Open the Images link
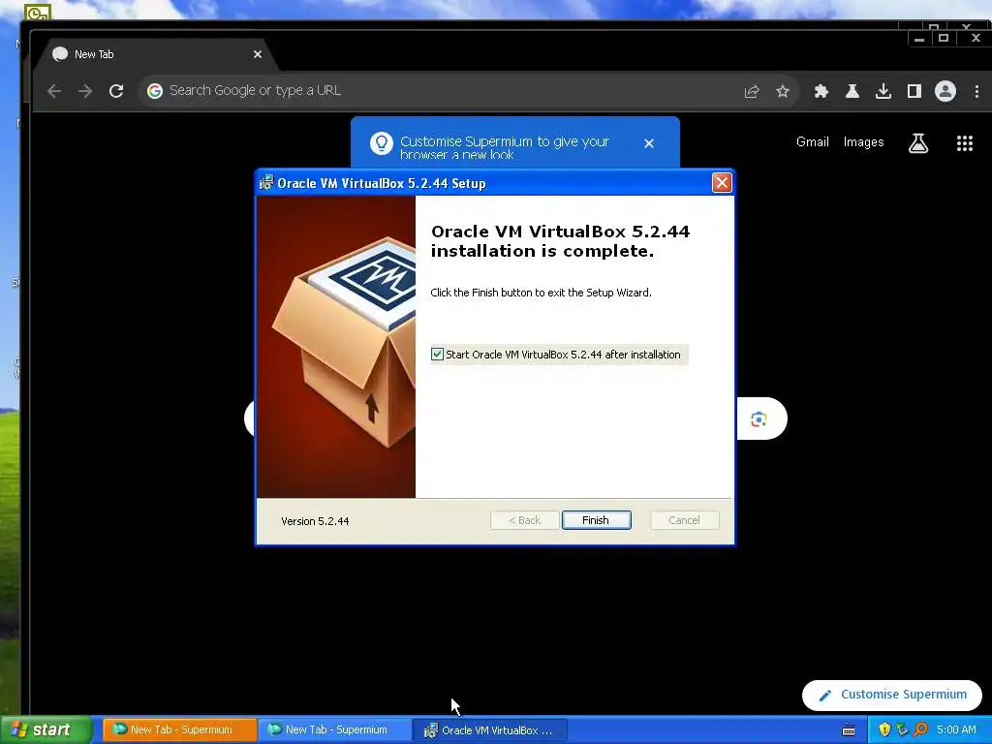The width and height of the screenshot is (992, 744). point(863,142)
